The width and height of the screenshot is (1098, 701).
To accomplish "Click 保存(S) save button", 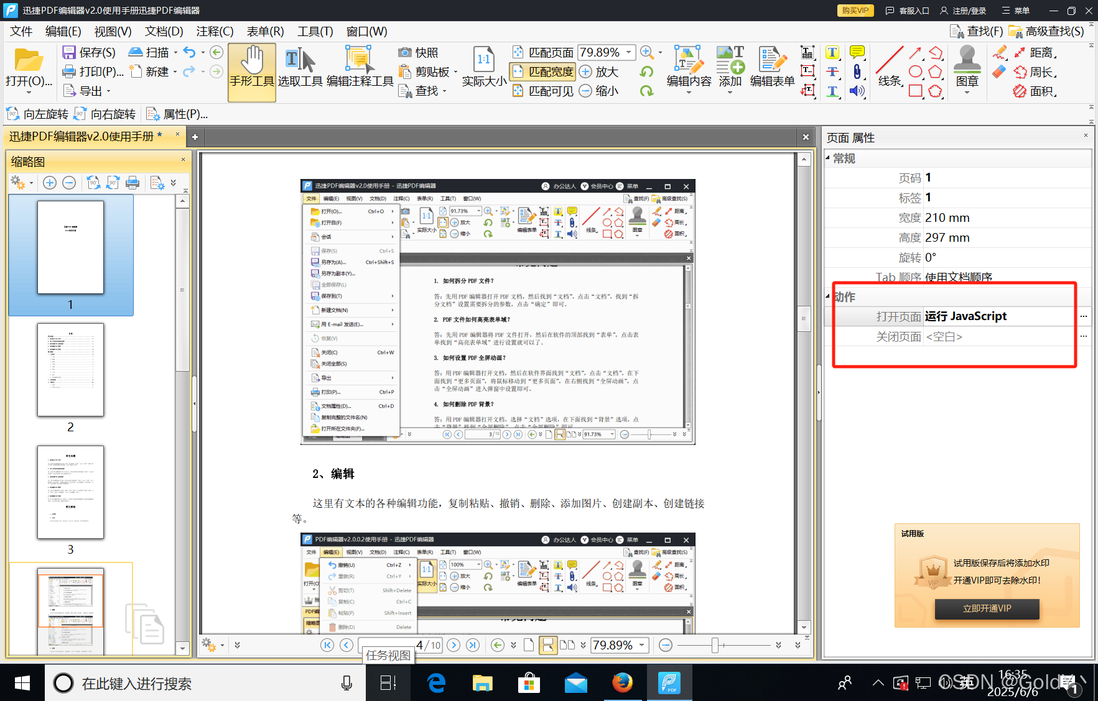I will pyautogui.click(x=89, y=53).
